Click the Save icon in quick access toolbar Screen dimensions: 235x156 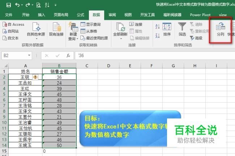point(9,5)
